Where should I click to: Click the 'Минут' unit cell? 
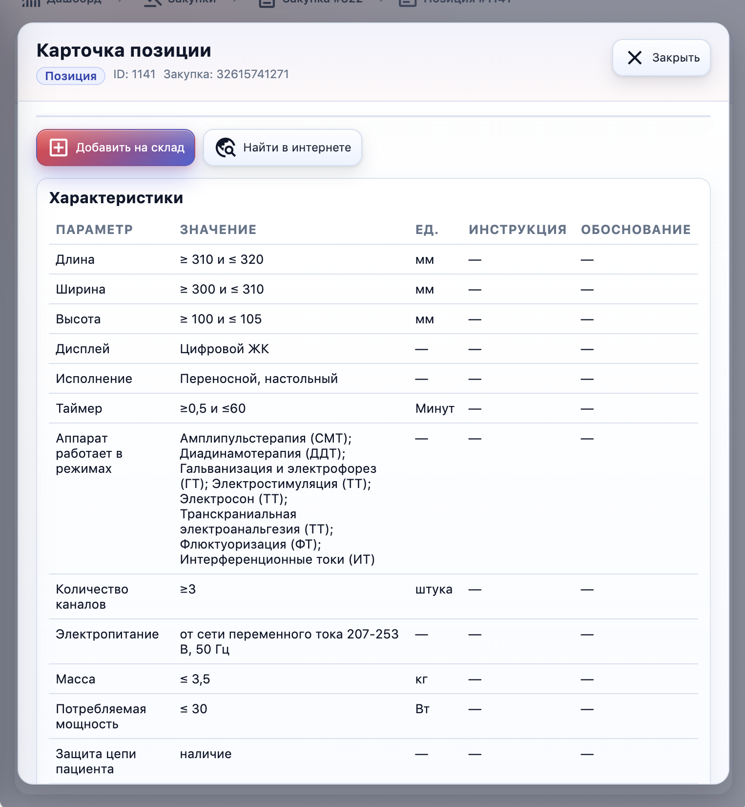[435, 408]
